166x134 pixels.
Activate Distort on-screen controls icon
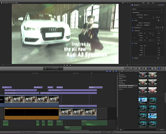coord(158,58)
